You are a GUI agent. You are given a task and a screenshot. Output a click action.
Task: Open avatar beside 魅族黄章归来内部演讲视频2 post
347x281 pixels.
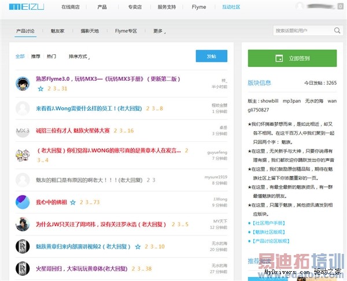click(x=23, y=246)
